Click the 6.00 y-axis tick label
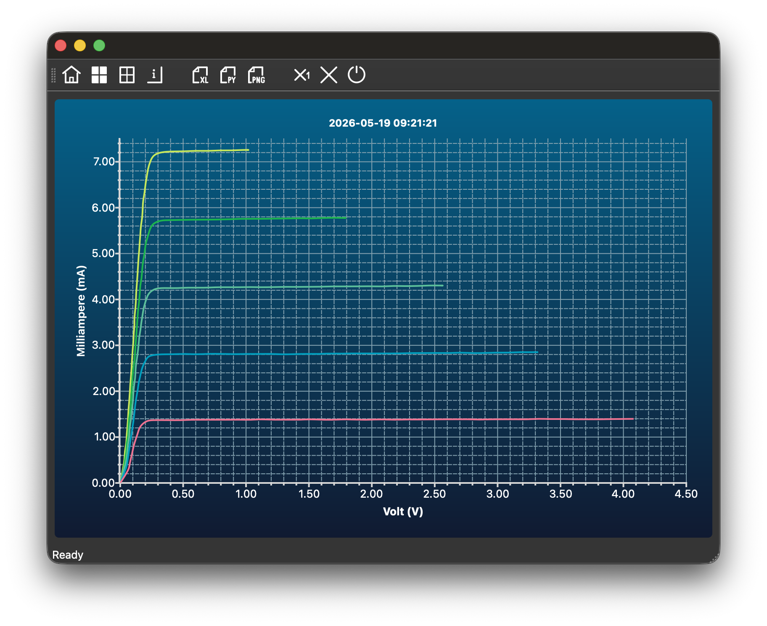767x626 pixels. point(103,208)
